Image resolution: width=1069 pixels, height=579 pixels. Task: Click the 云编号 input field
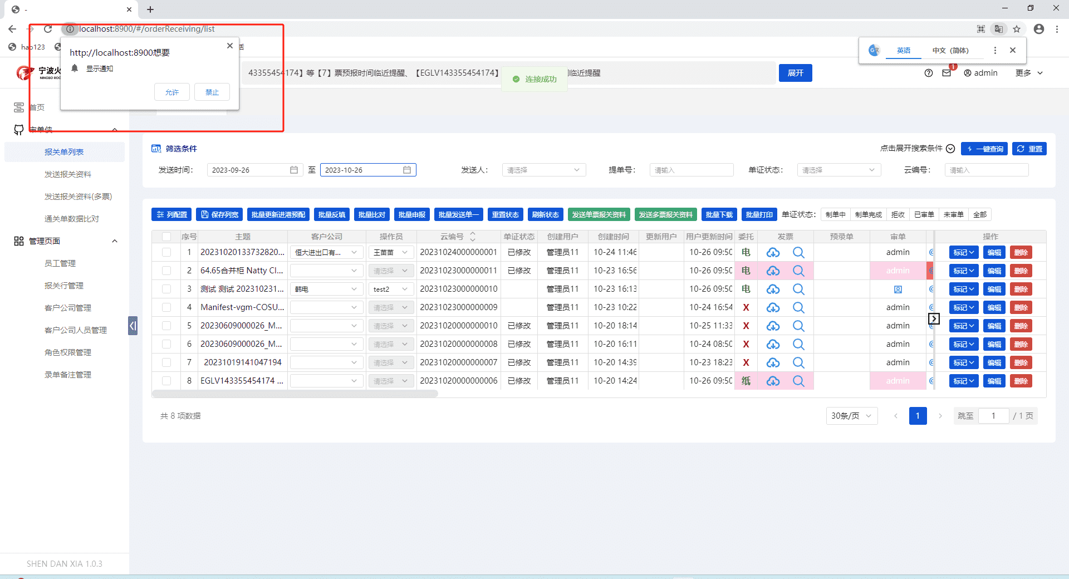coord(987,170)
